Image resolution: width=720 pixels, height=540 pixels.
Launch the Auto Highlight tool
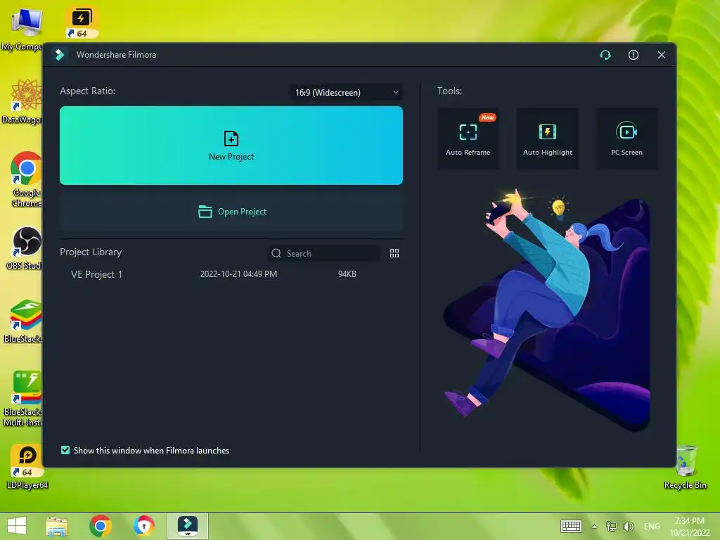(547, 139)
